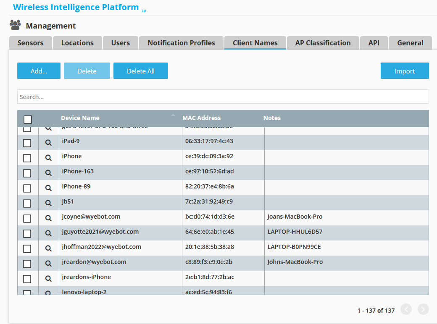Sort by the Device Name column arrow
Image resolution: width=437 pixels, height=324 pixels.
(x=173, y=115)
